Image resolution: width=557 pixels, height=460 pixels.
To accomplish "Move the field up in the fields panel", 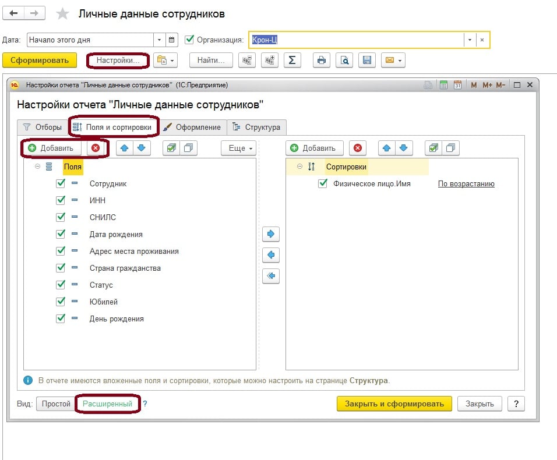I will (x=124, y=148).
